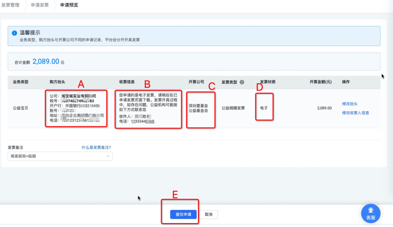Image resolution: width=393 pixels, height=227 pixels.
Task: Expand the 发票备注 dropdown arrow
Action: [108, 156]
